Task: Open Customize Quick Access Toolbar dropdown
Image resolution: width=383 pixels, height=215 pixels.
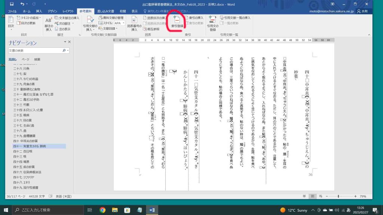Action: click(x=45, y=4)
